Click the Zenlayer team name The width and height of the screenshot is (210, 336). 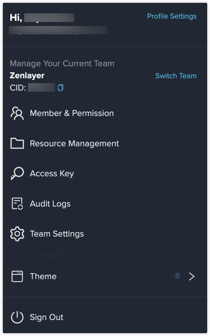pyautogui.click(x=27, y=75)
